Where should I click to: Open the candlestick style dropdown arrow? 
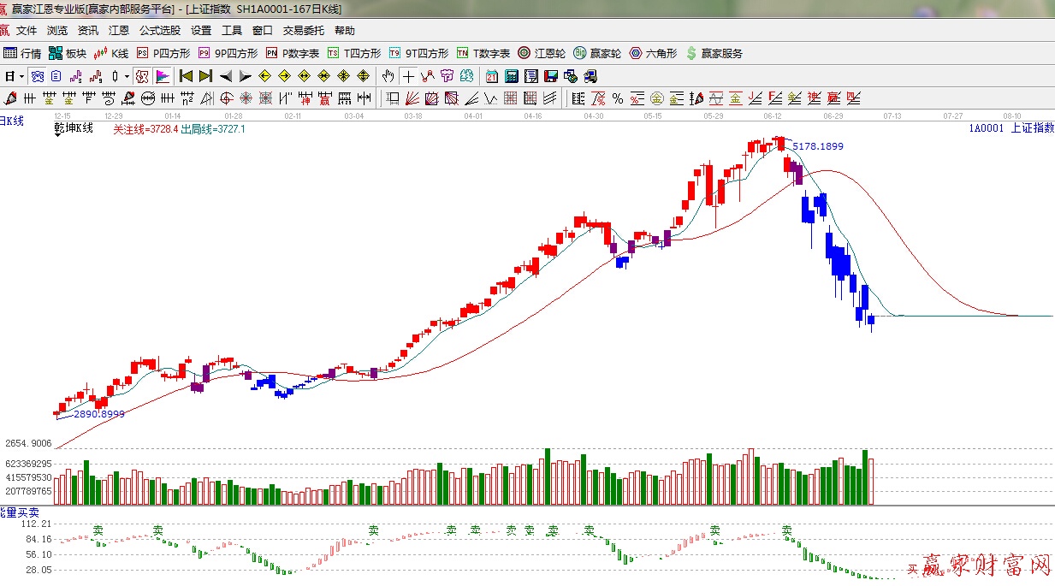[127, 76]
